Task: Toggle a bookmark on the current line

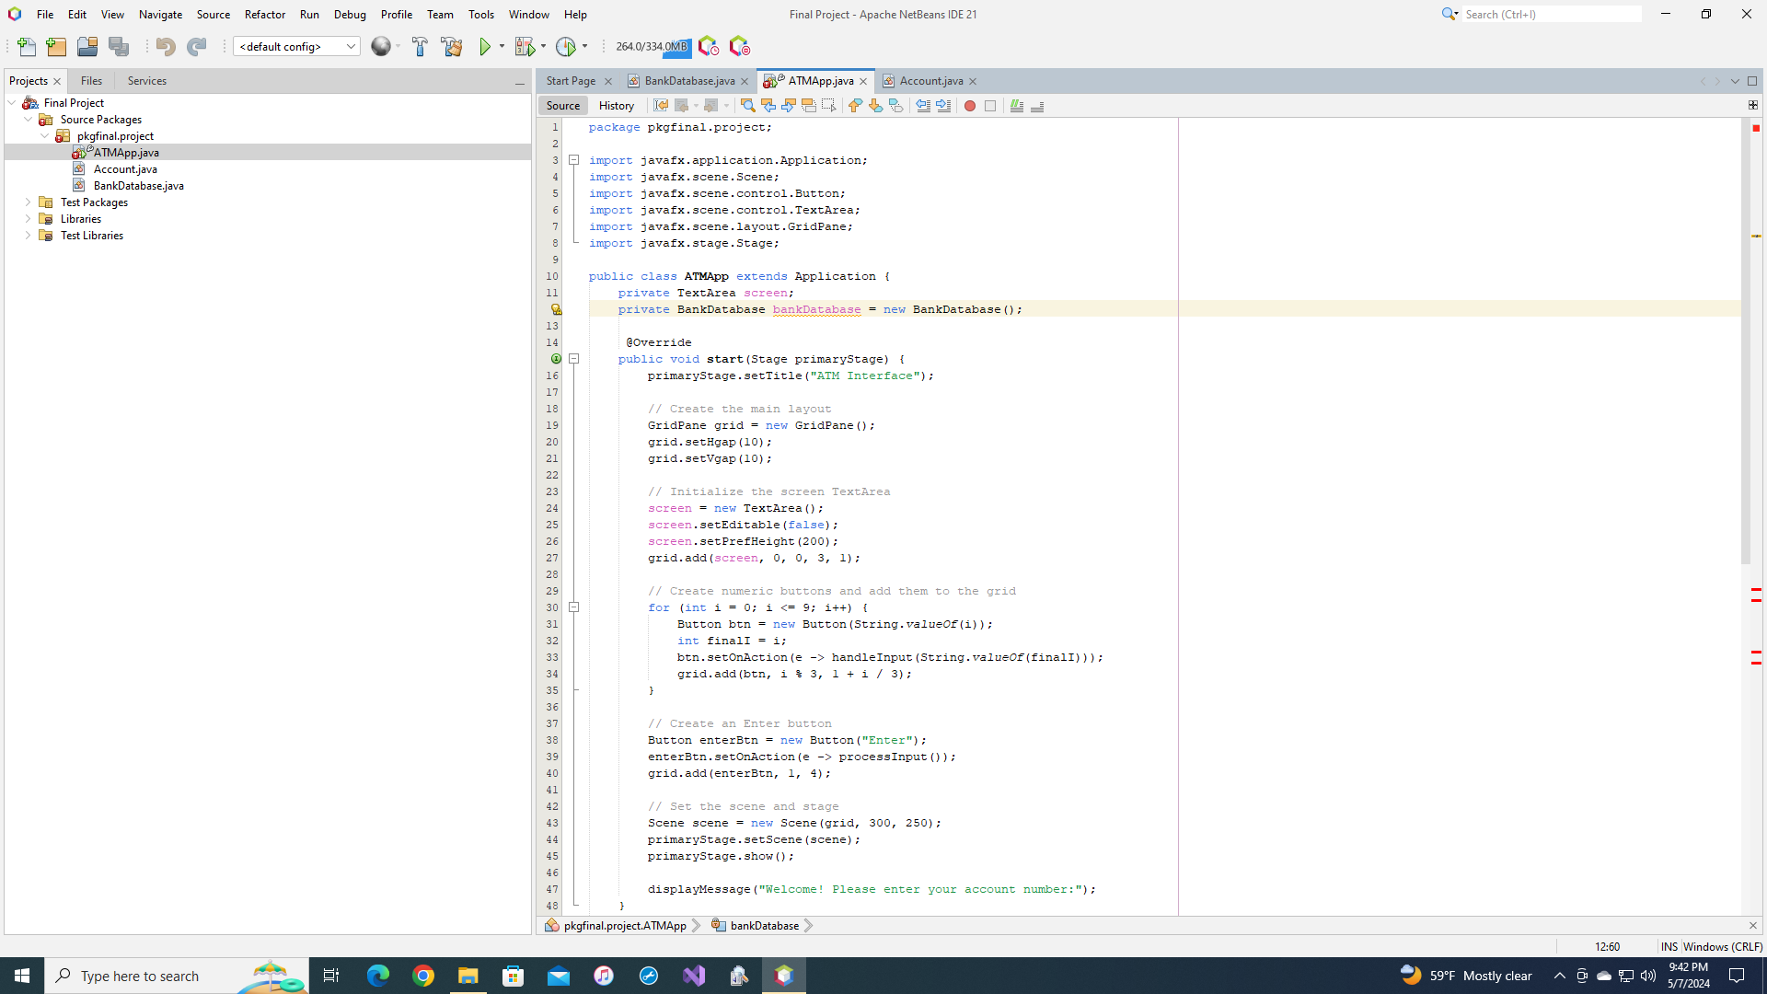Action: 896,106
